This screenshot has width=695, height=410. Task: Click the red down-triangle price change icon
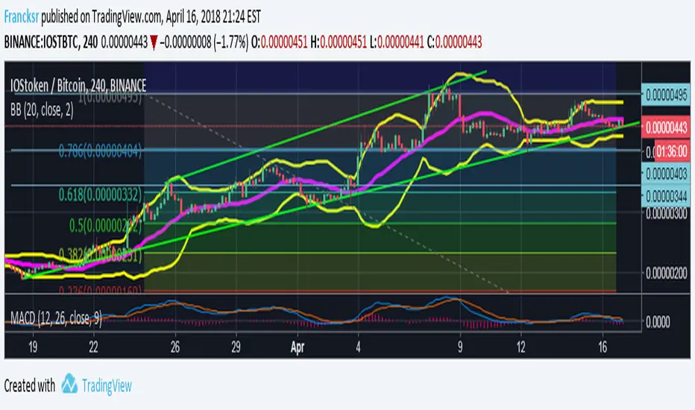pyautogui.click(x=154, y=43)
